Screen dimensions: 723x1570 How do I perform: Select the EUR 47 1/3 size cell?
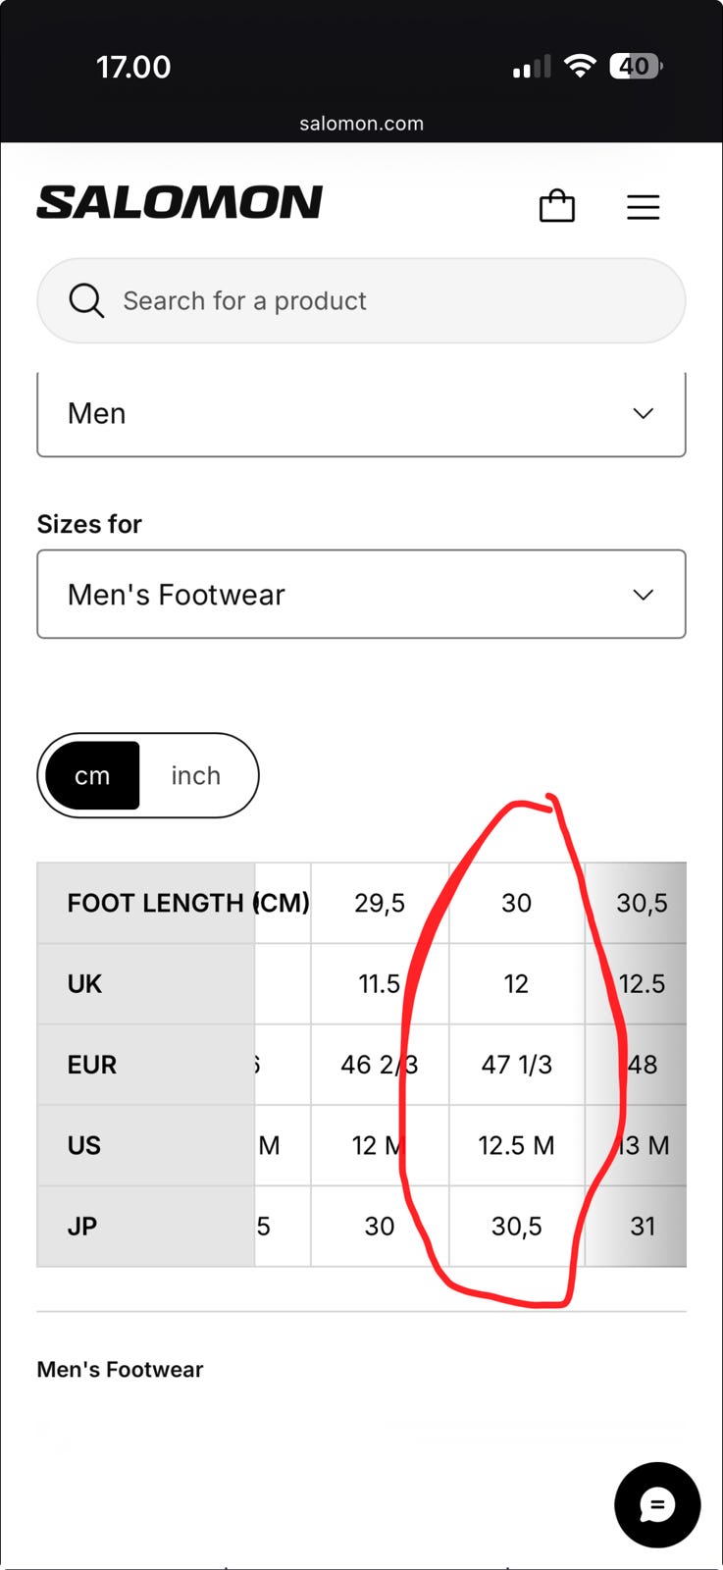point(516,1065)
